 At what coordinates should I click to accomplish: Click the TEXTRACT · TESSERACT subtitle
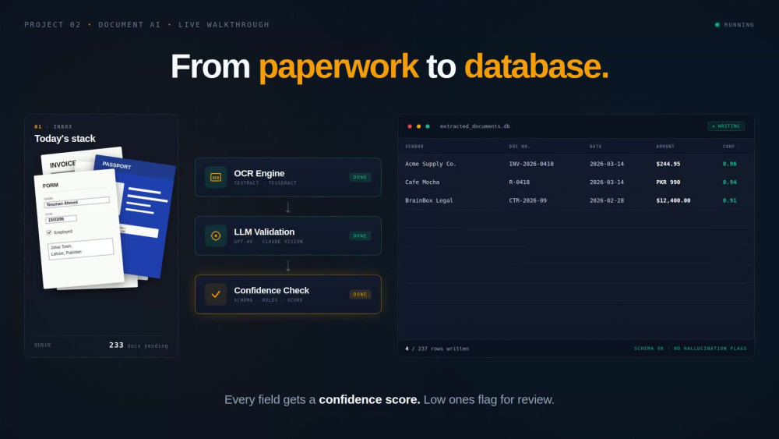click(x=265, y=183)
